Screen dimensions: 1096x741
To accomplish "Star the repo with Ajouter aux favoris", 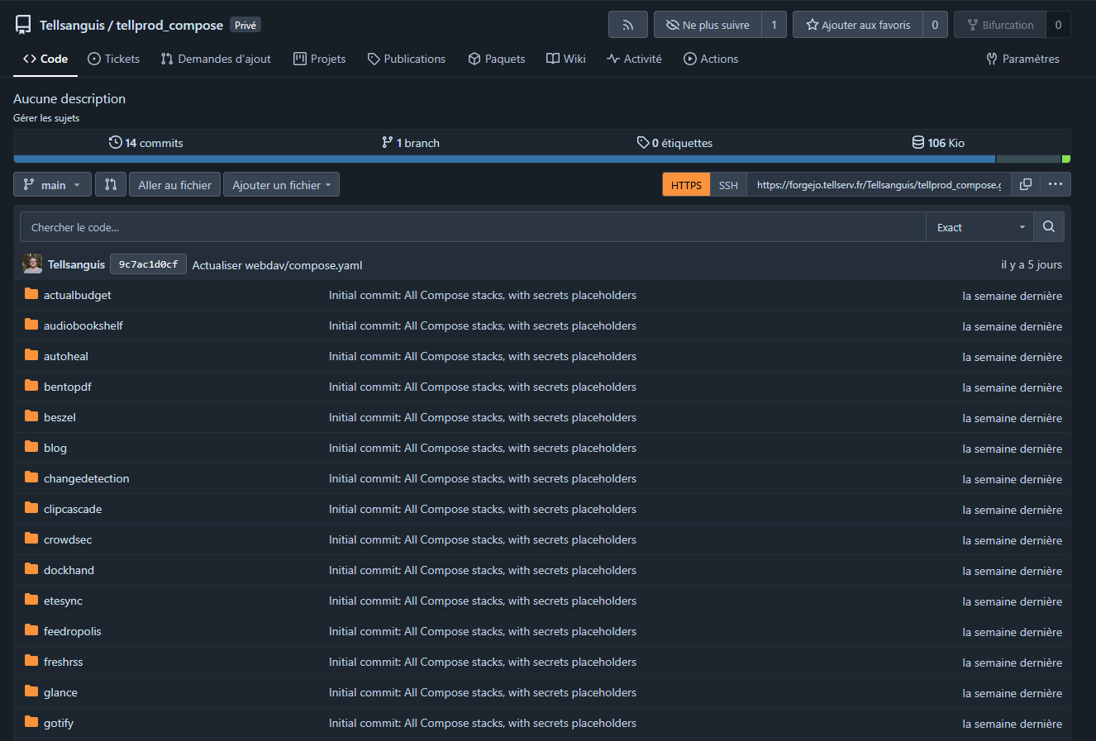I will (x=857, y=24).
